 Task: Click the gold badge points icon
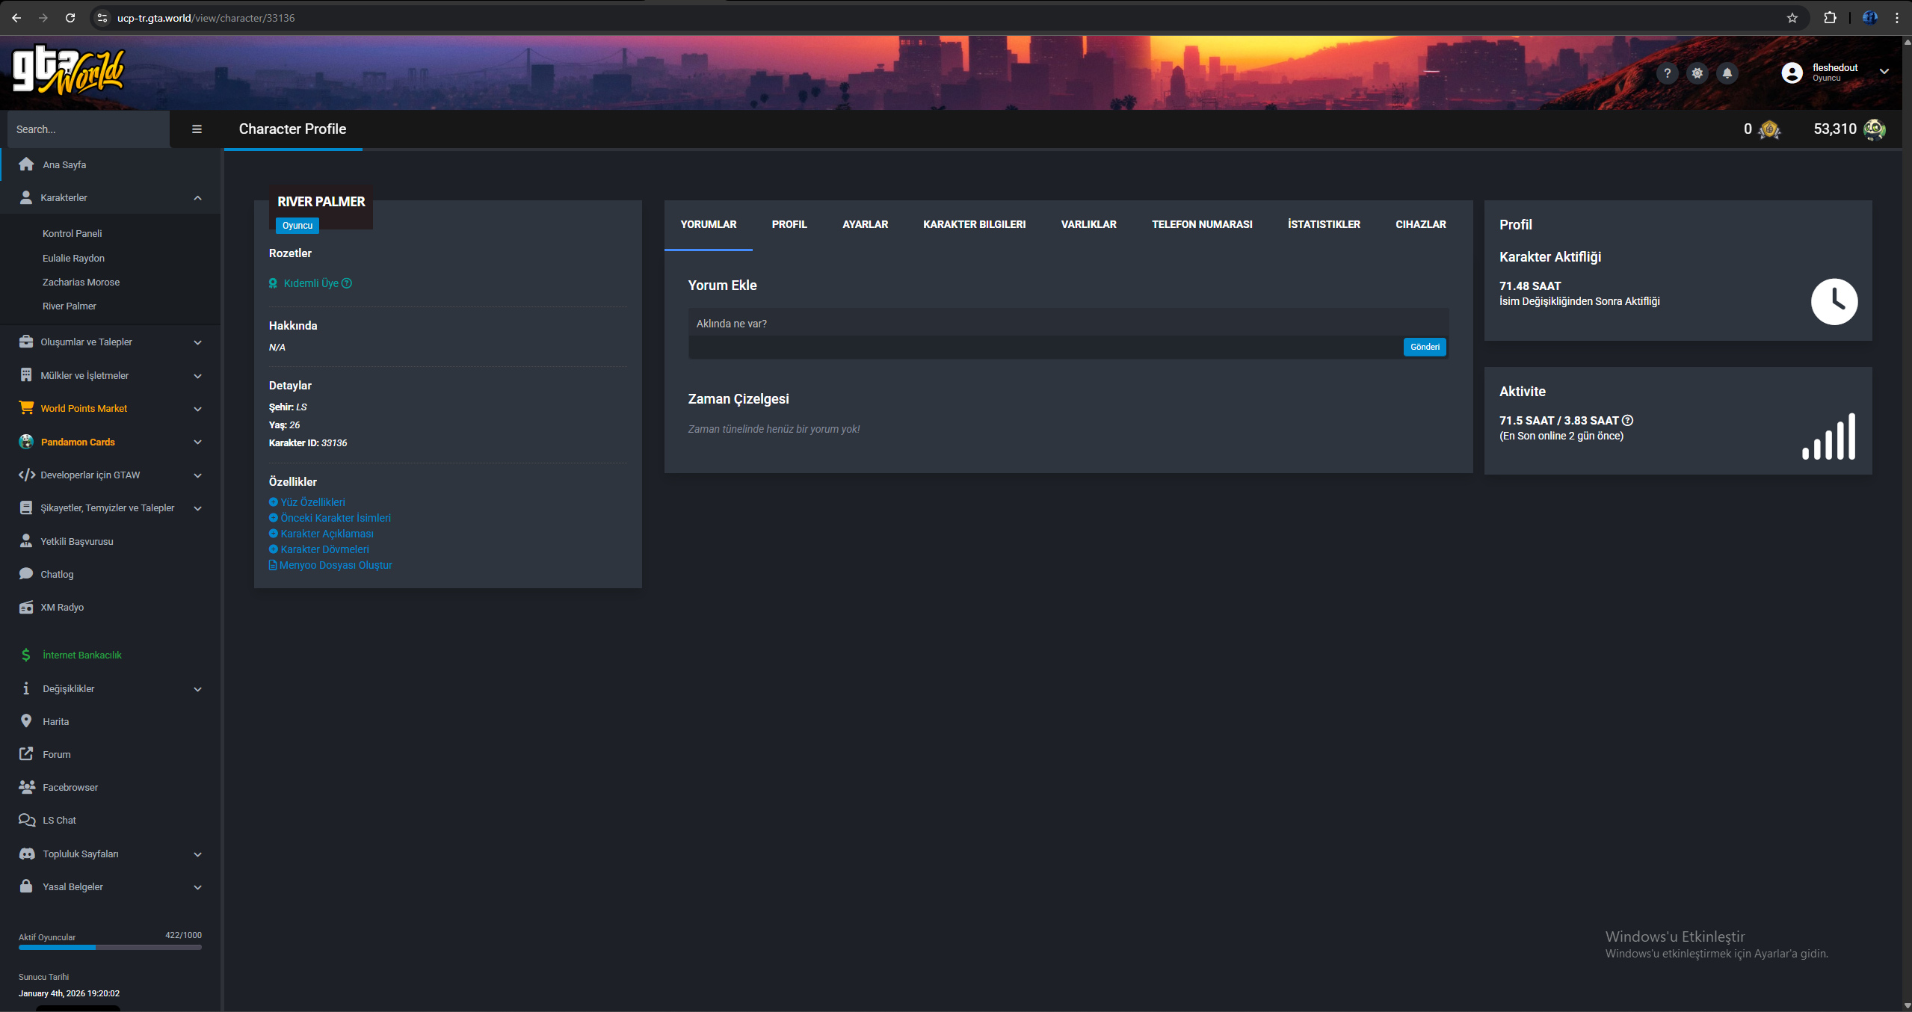(1769, 129)
